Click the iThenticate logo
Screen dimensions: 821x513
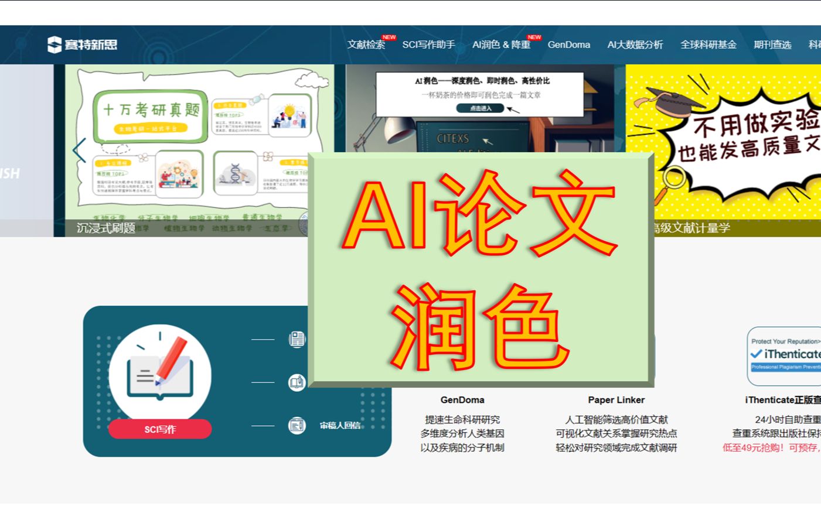pos(784,356)
